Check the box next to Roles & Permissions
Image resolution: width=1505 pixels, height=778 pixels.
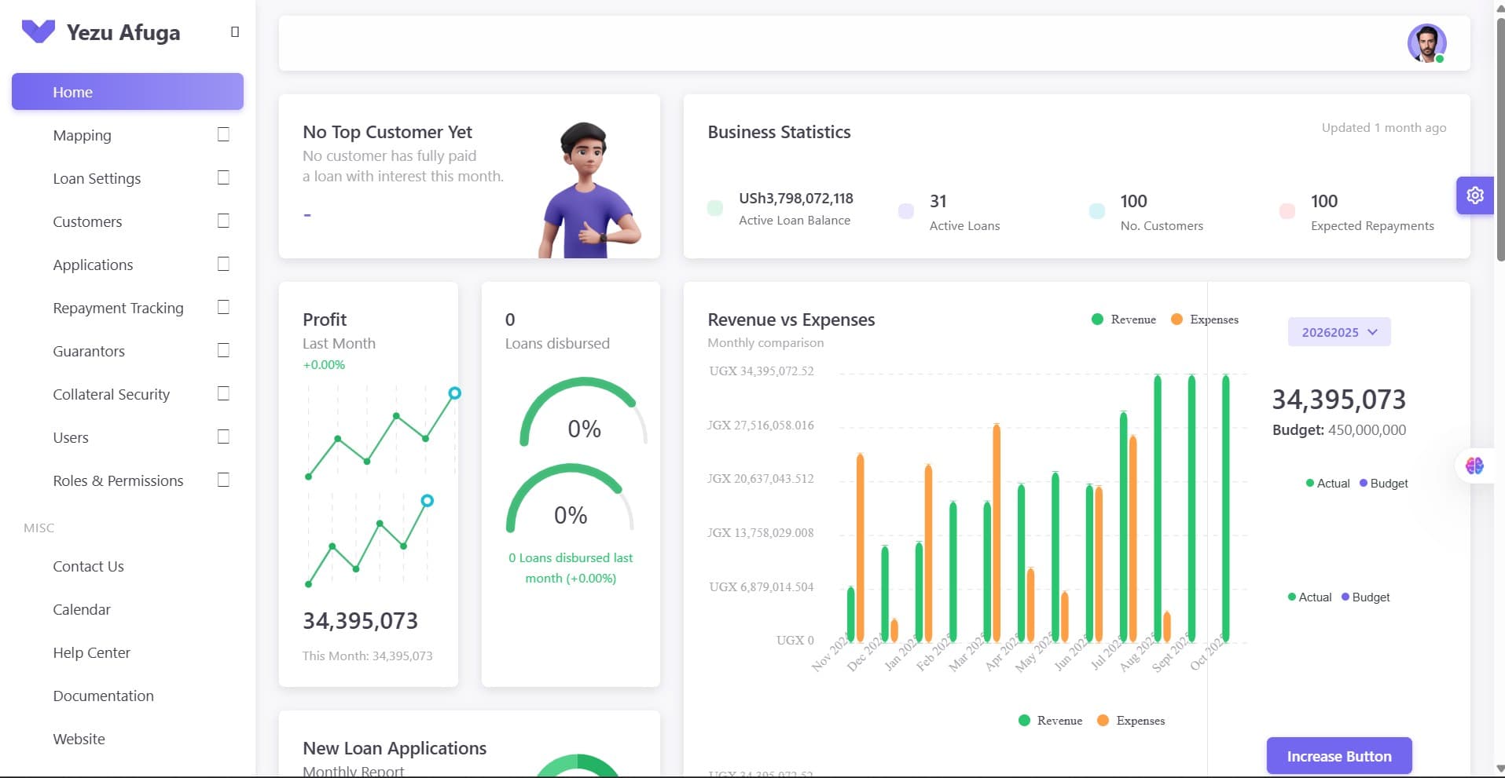click(223, 480)
